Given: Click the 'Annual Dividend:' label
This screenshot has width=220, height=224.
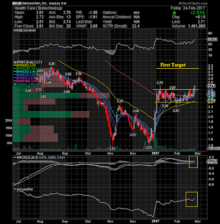Looking at the screenshot, I should [117, 17].
